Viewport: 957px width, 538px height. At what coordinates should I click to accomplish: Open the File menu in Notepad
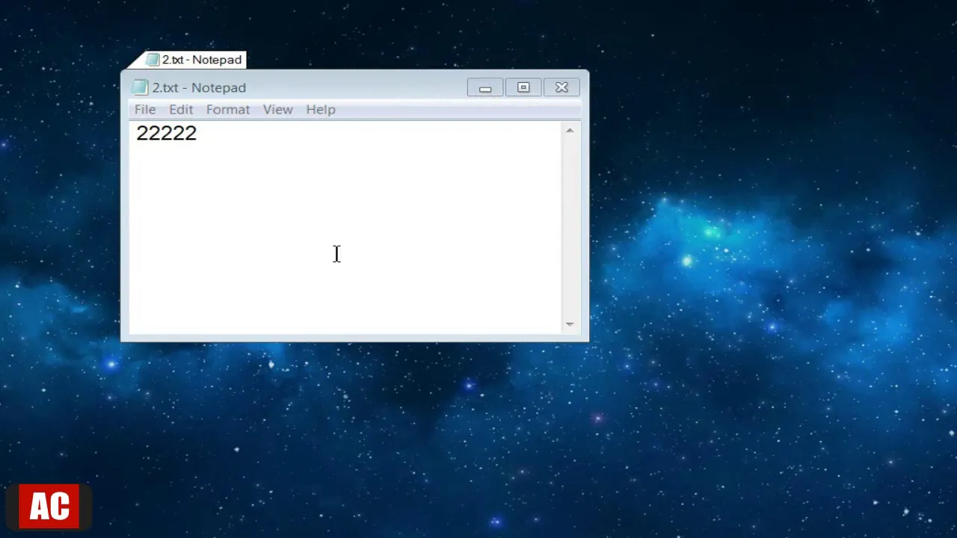(145, 109)
